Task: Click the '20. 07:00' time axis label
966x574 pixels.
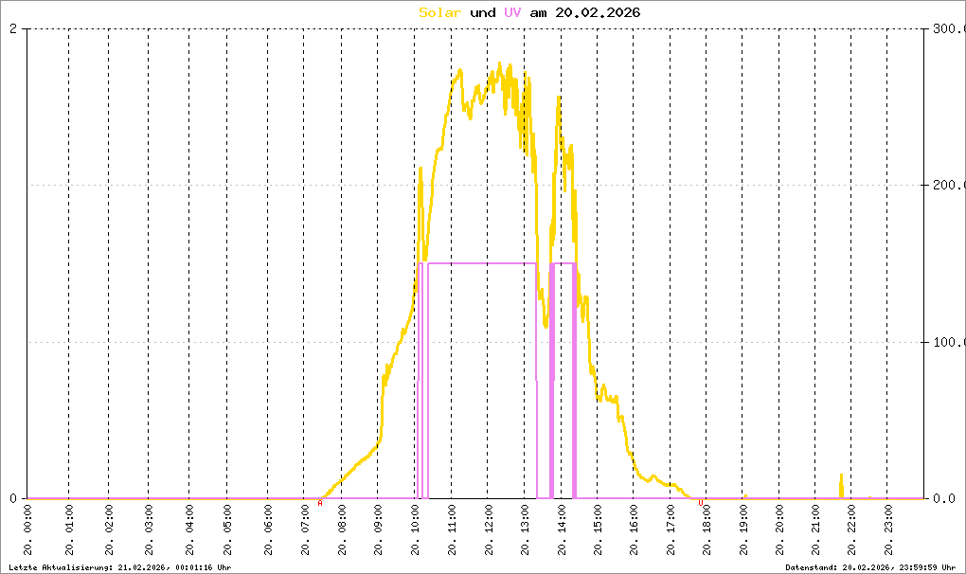Action: pos(304,530)
